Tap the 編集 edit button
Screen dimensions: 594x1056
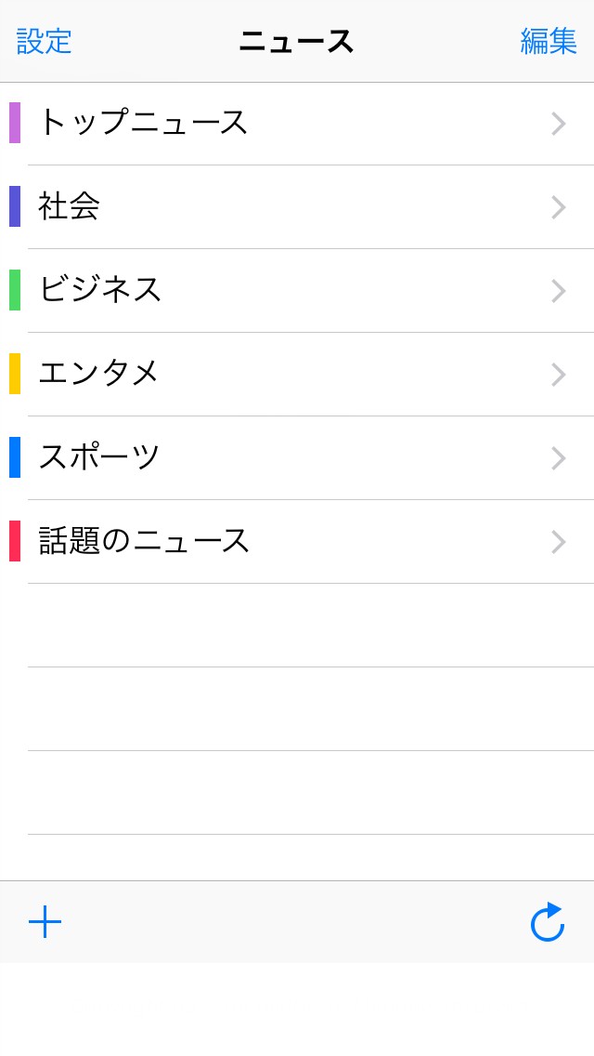[549, 42]
